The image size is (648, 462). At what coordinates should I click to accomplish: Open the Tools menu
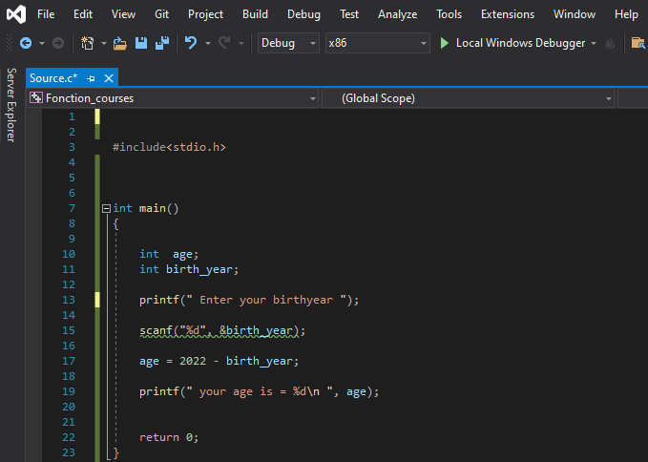(x=449, y=14)
